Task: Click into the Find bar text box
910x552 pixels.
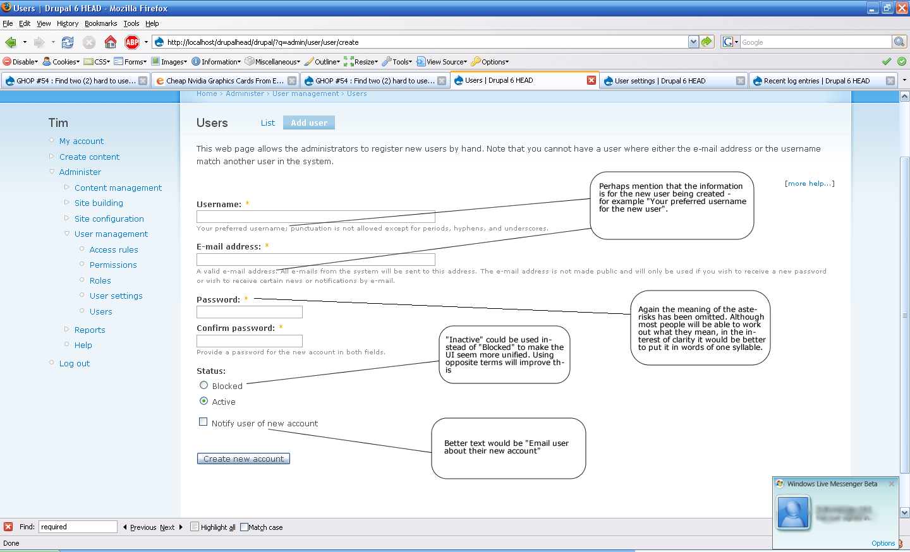Action: 78,527
